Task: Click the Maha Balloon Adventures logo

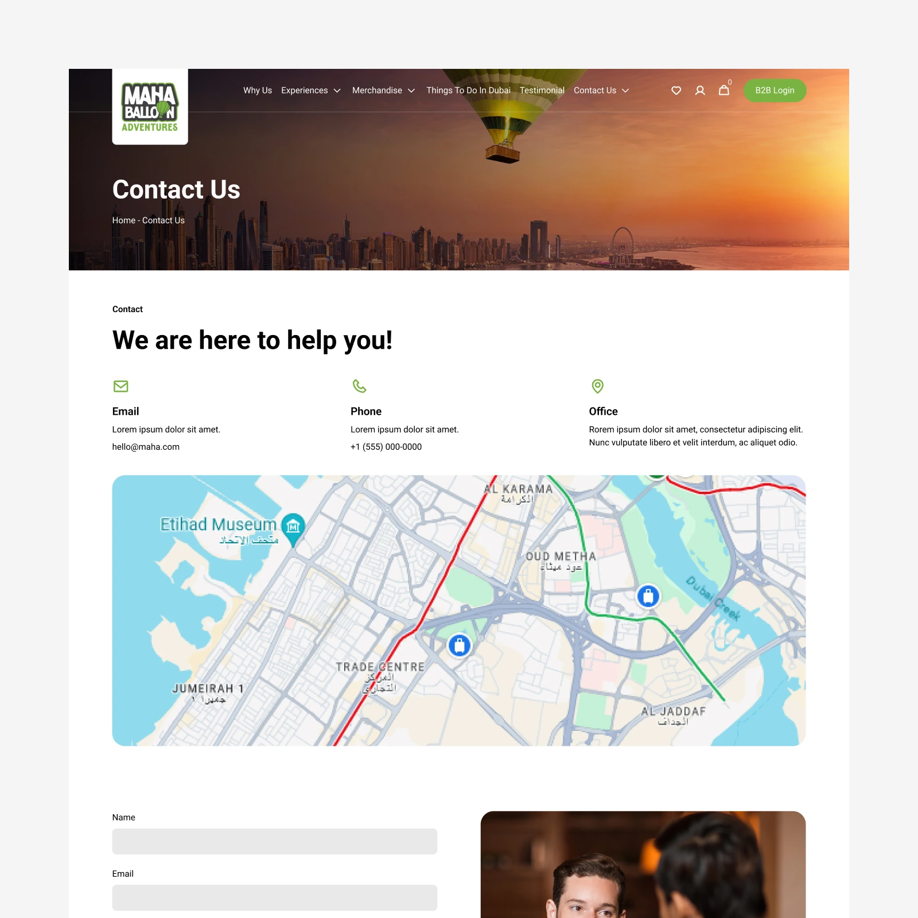Action: 150,107
